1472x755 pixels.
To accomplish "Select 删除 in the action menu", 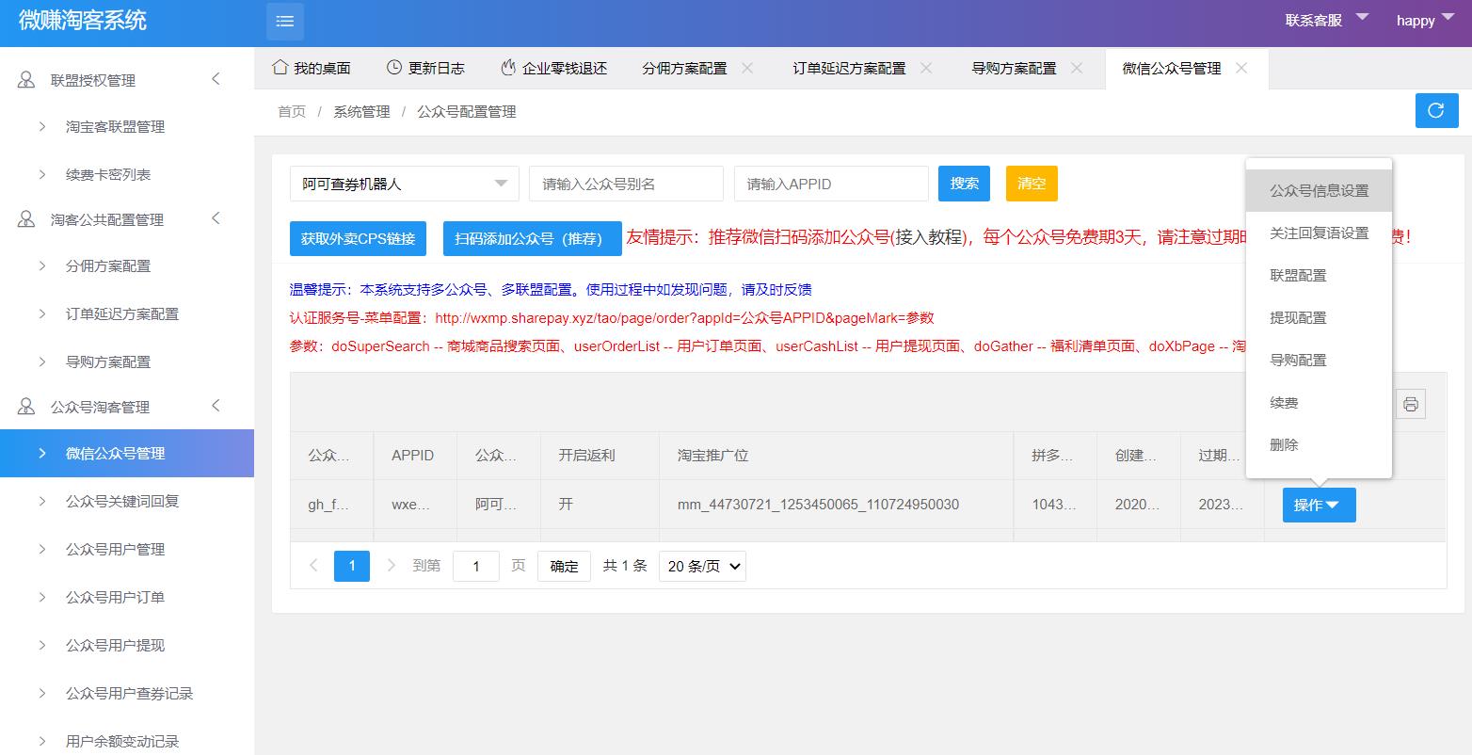I will point(1319,444).
